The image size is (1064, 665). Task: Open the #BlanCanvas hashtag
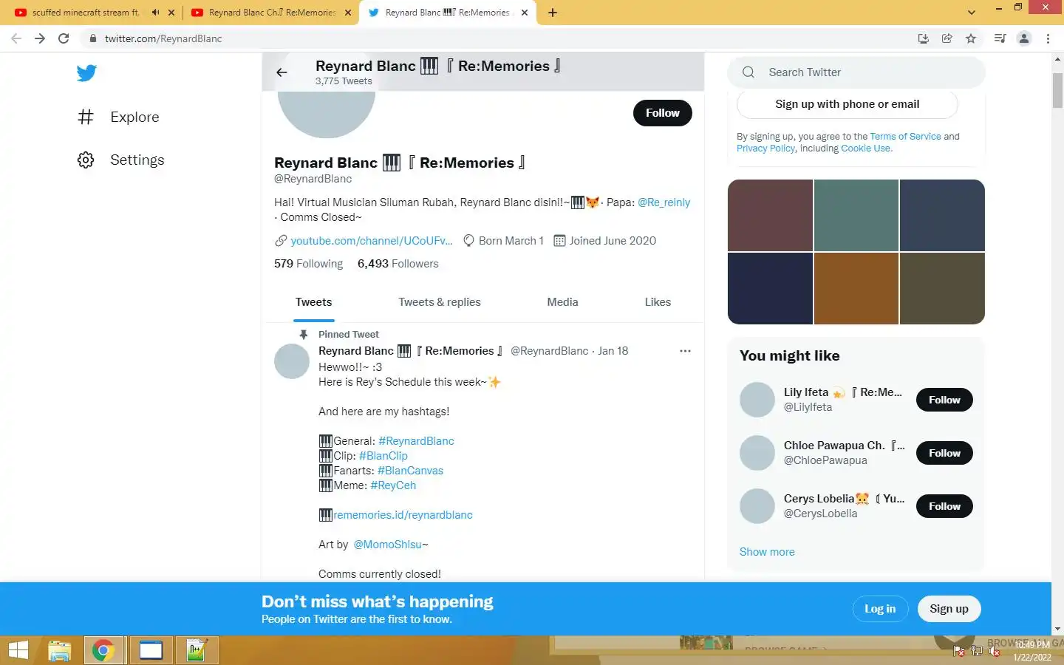[x=410, y=471]
